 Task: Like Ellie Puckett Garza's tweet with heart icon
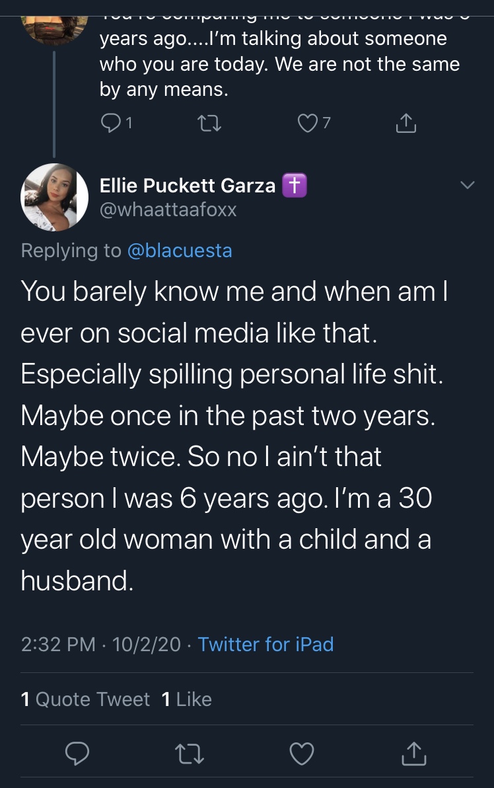pos(302,754)
